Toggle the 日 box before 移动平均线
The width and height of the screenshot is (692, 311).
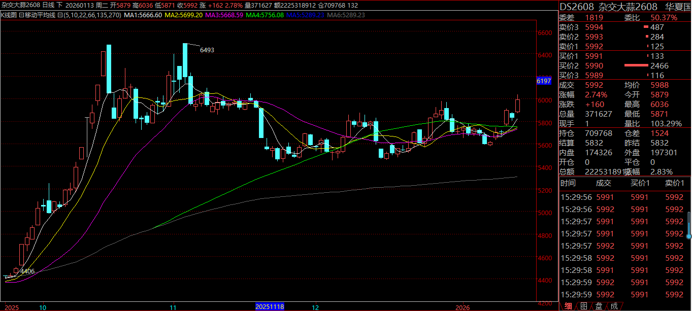pos(21,15)
